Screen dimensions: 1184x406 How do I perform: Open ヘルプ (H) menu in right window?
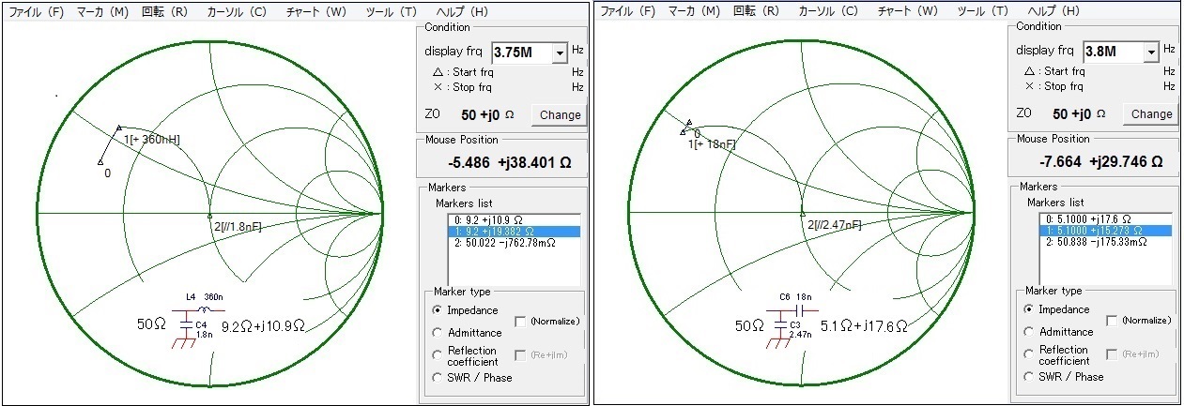1053,11
